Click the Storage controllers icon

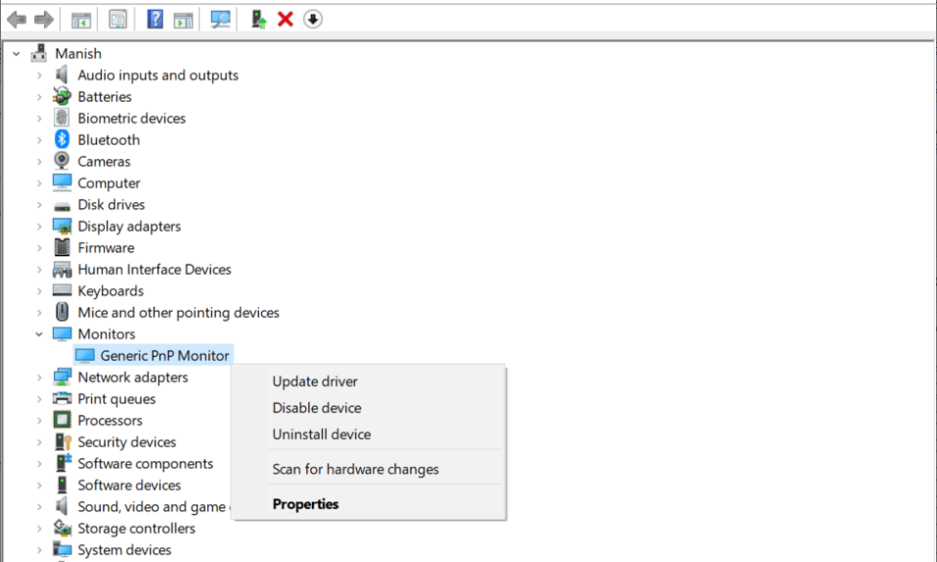pos(63,528)
